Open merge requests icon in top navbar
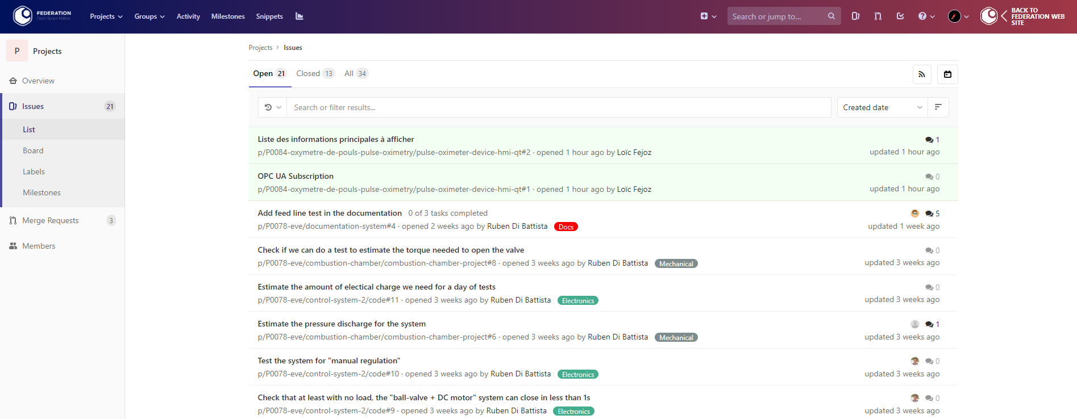This screenshot has width=1077, height=419. point(878,16)
